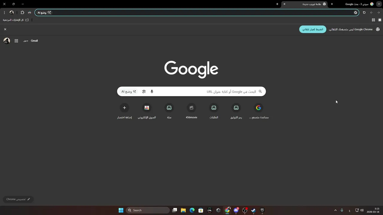Open the رمز التوثيق shortcut

(236, 111)
